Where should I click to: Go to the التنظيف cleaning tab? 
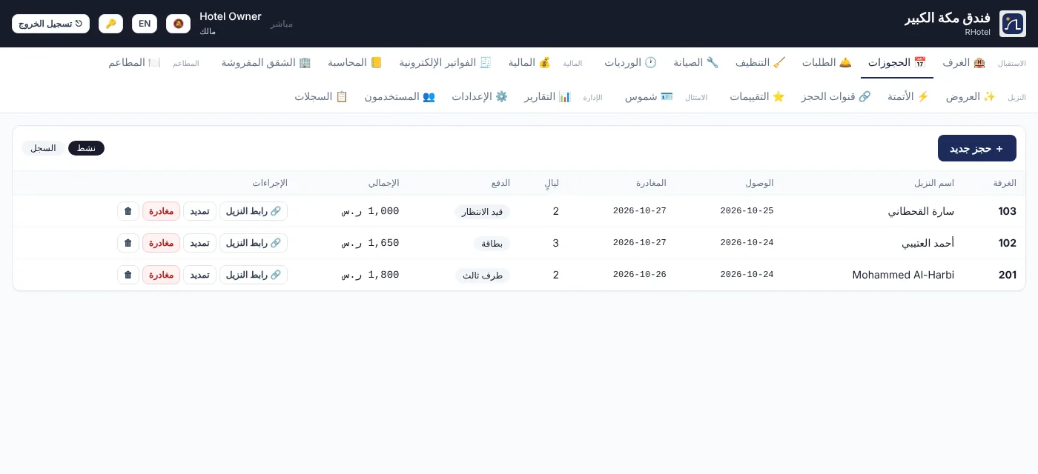[760, 63]
